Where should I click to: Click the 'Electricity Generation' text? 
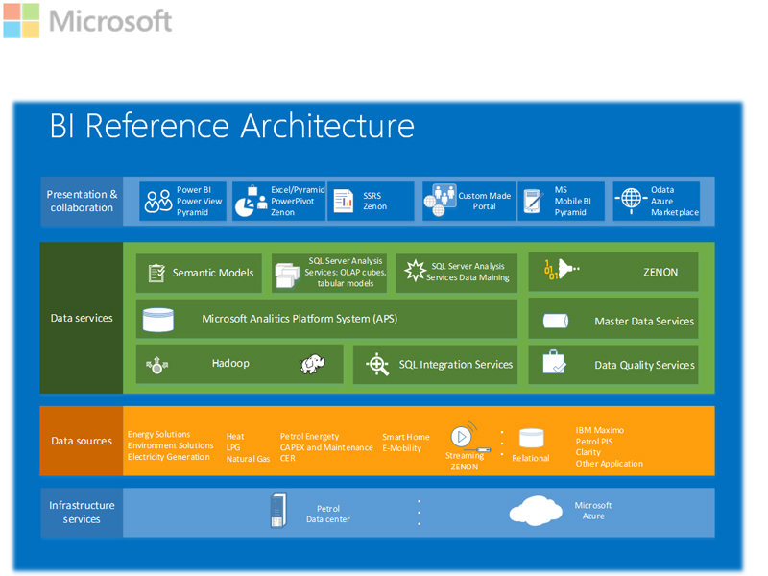(x=169, y=457)
